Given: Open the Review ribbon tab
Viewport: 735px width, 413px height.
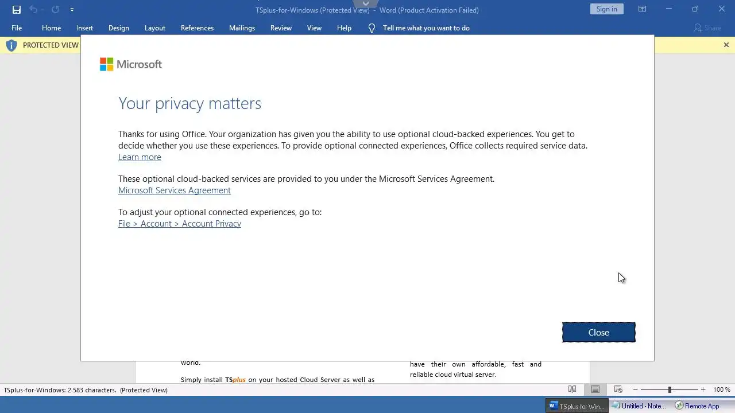Looking at the screenshot, I should [281, 28].
